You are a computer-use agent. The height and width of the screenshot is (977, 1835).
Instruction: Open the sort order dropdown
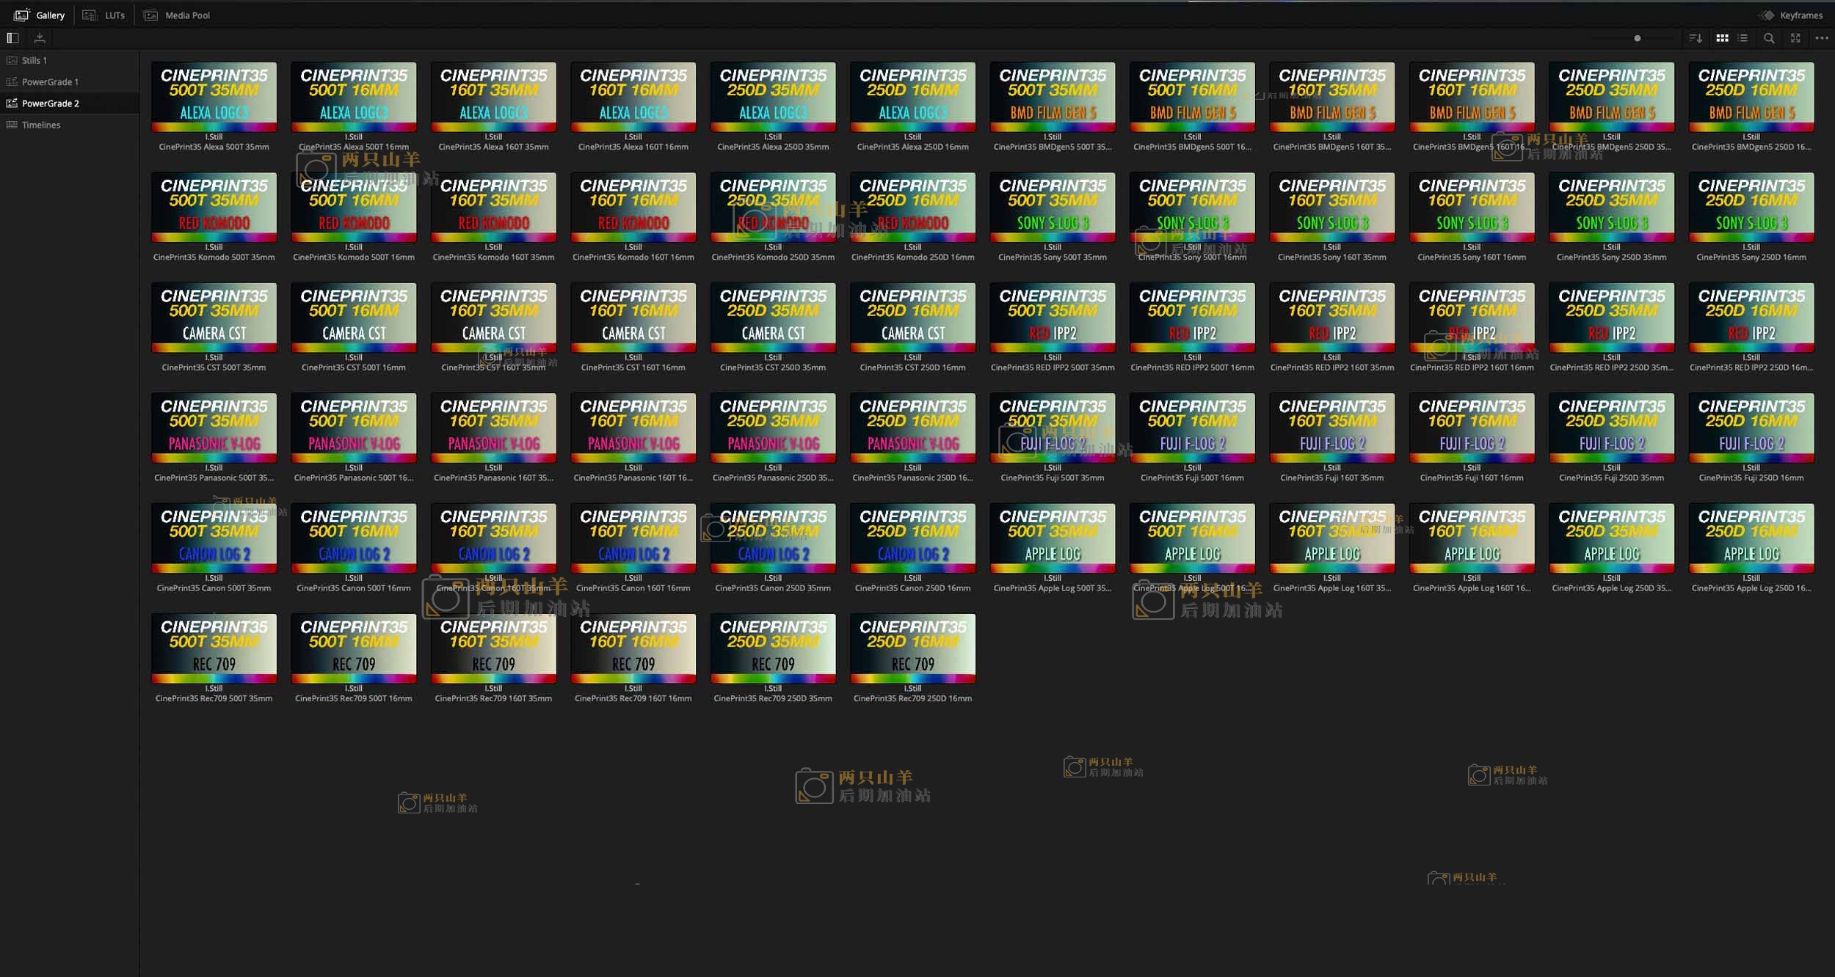(x=1695, y=38)
